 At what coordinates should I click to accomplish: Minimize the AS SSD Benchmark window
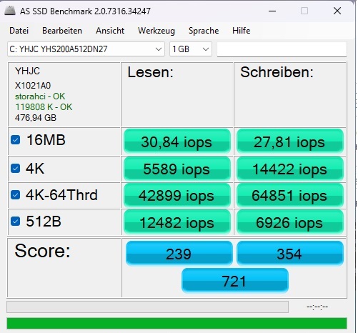tap(272, 11)
